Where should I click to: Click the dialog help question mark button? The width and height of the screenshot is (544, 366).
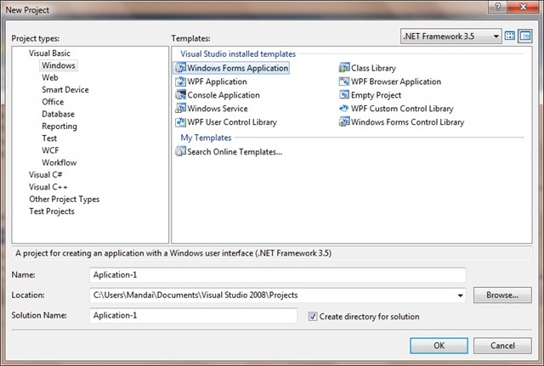pos(497,7)
